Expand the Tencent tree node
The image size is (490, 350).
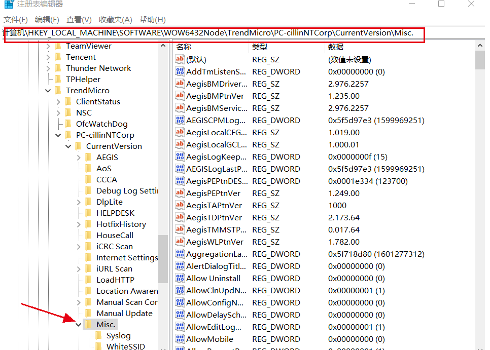(48, 57)
